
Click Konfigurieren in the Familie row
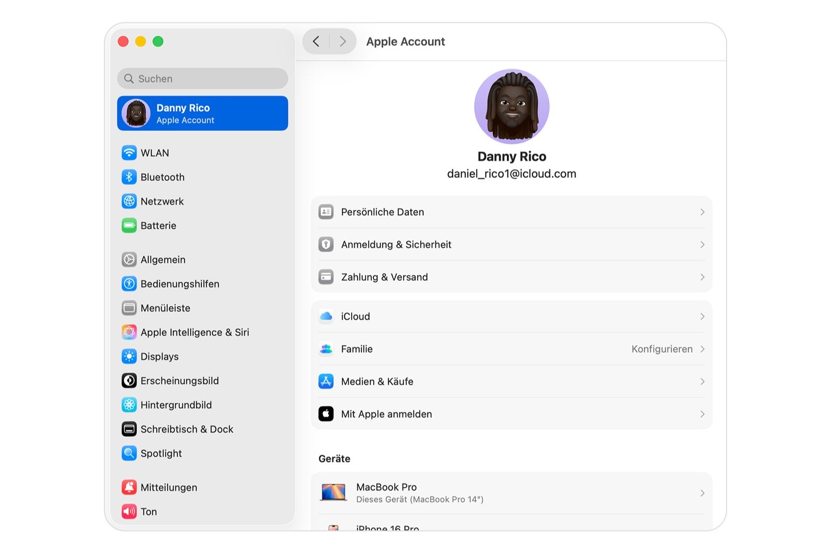(662, 349)
